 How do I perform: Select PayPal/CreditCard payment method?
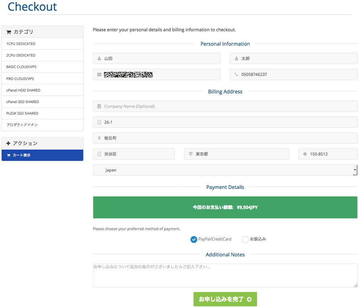coord(194,239)
